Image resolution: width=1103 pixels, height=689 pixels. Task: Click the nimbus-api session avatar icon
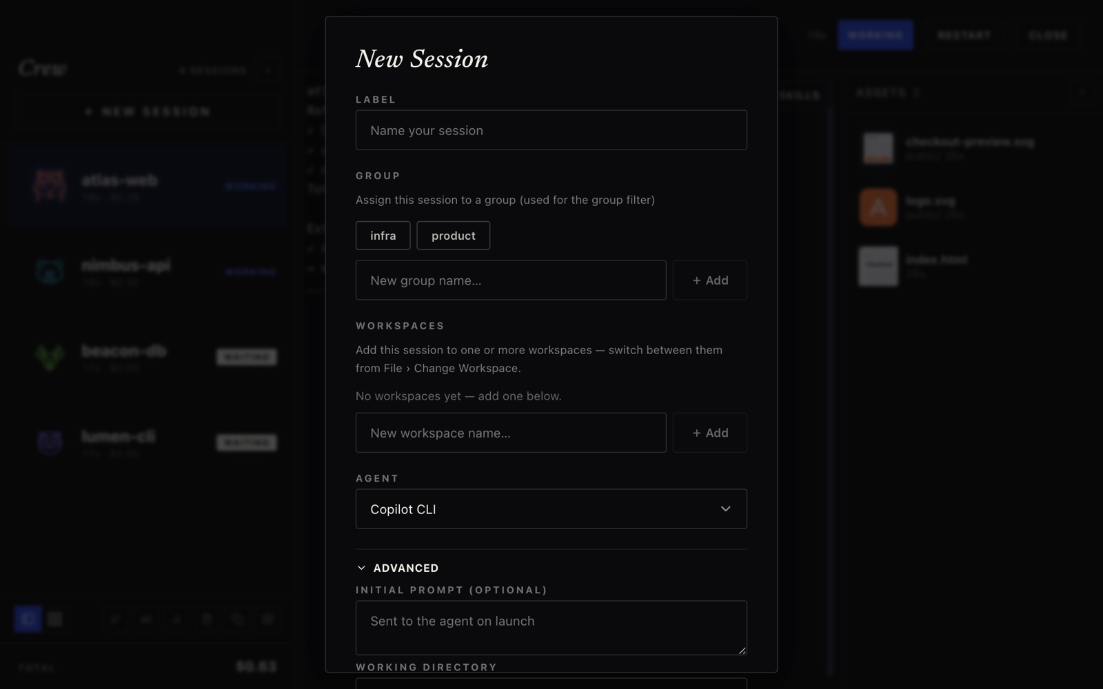point(50,271)
